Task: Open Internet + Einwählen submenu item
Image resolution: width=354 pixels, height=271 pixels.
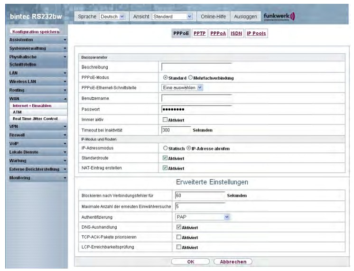Action: (38, 106)
